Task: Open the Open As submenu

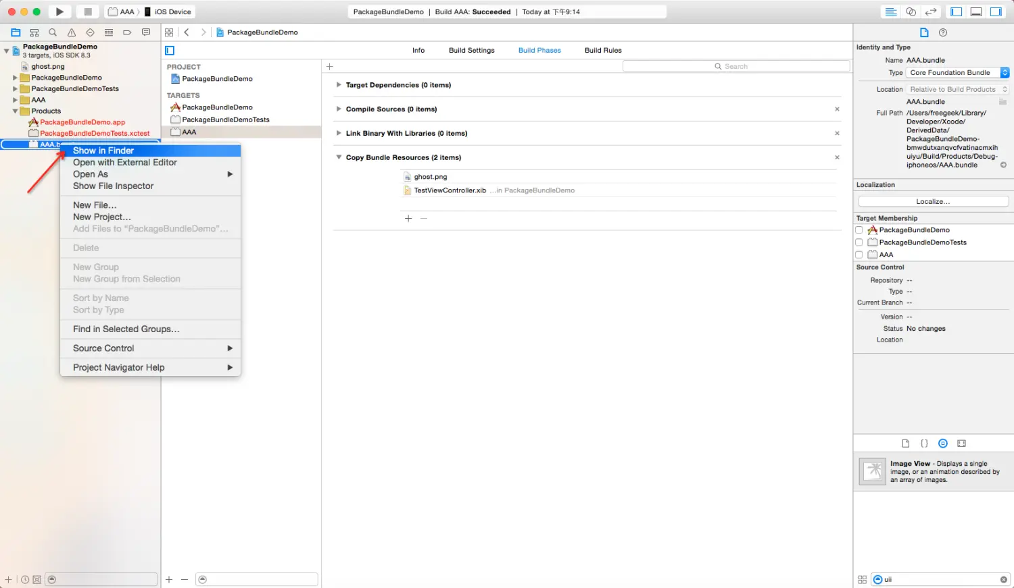Action: (x=150, y=174)
